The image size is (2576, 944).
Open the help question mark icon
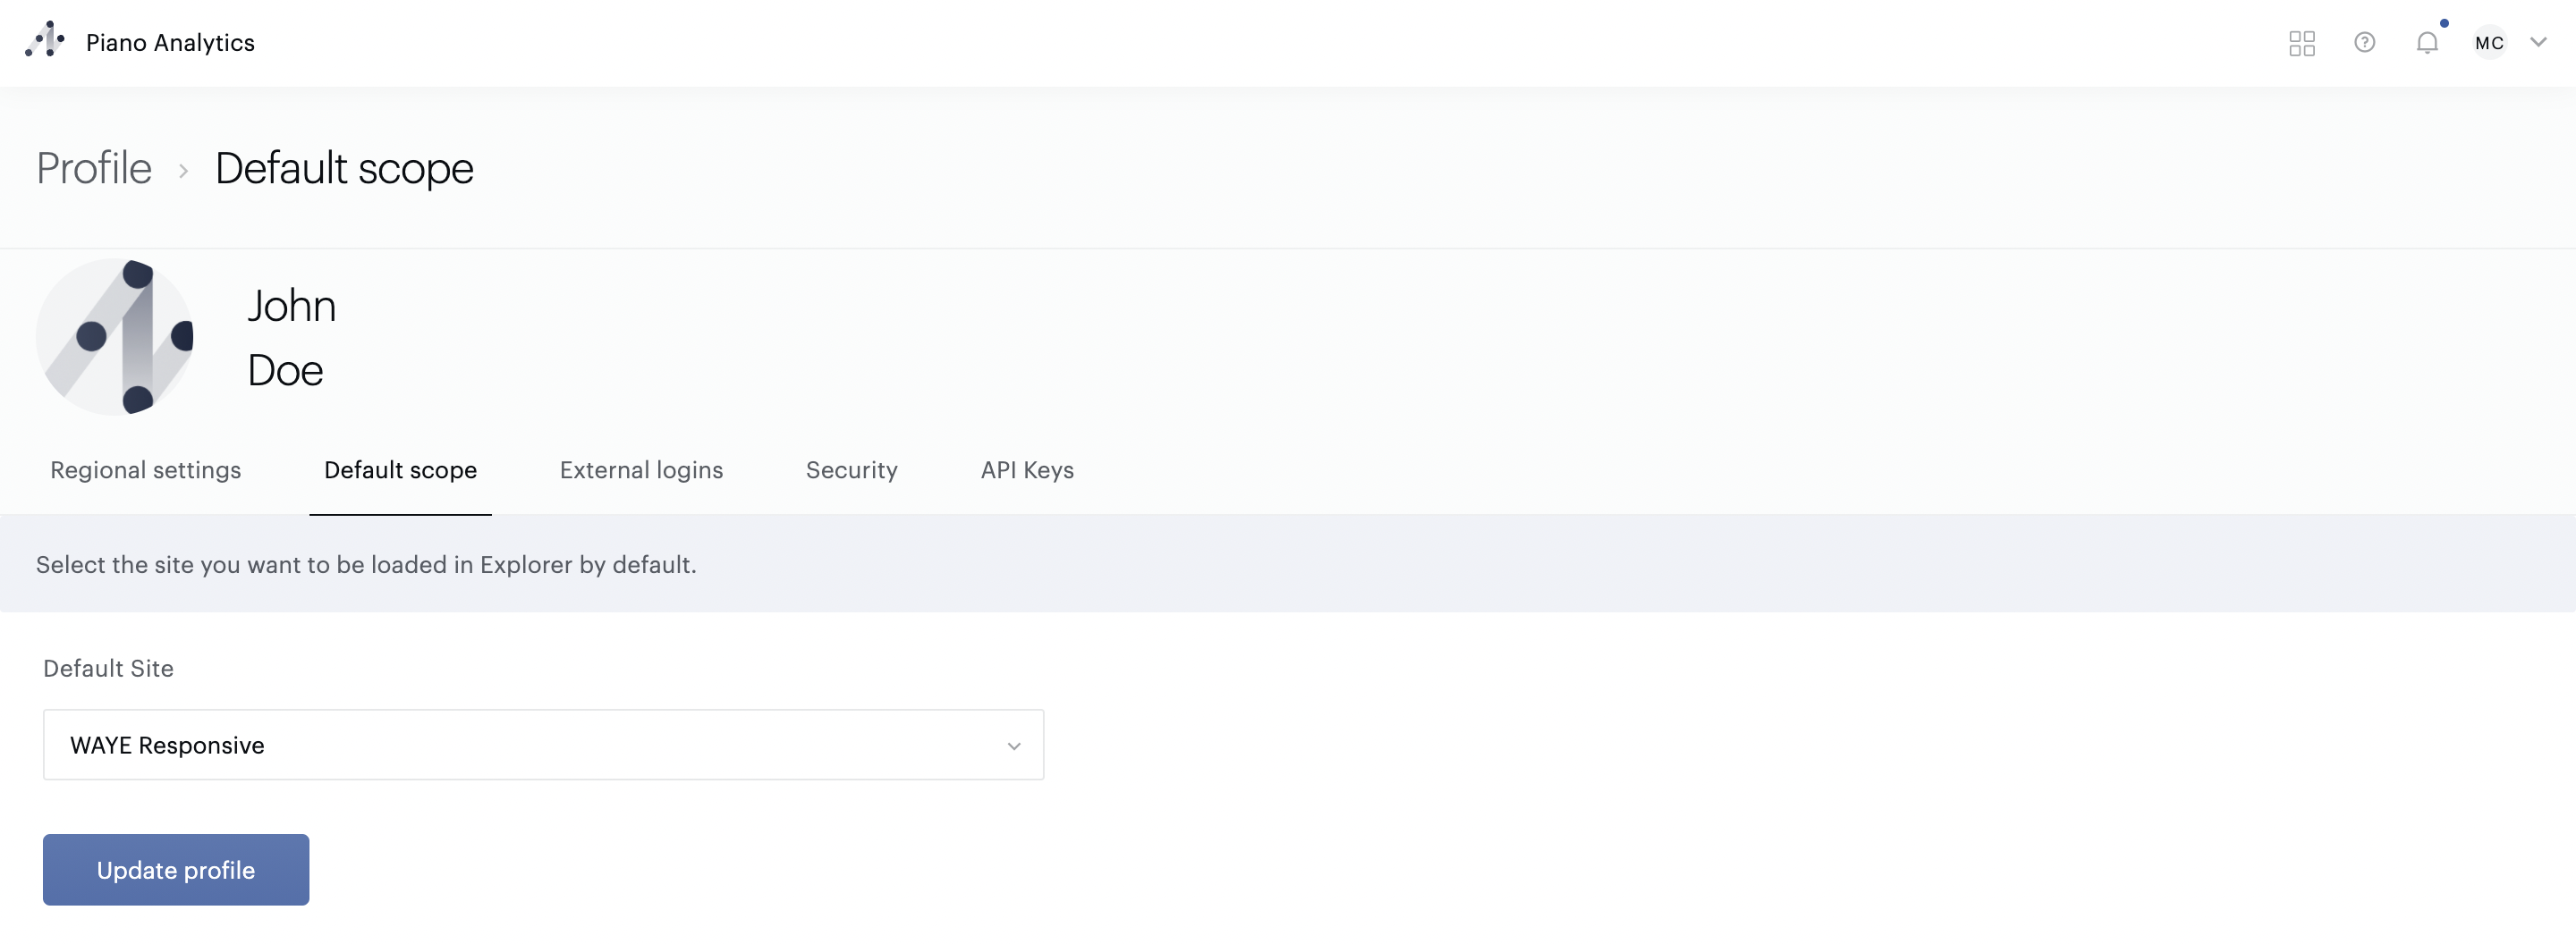point(2364,43)
